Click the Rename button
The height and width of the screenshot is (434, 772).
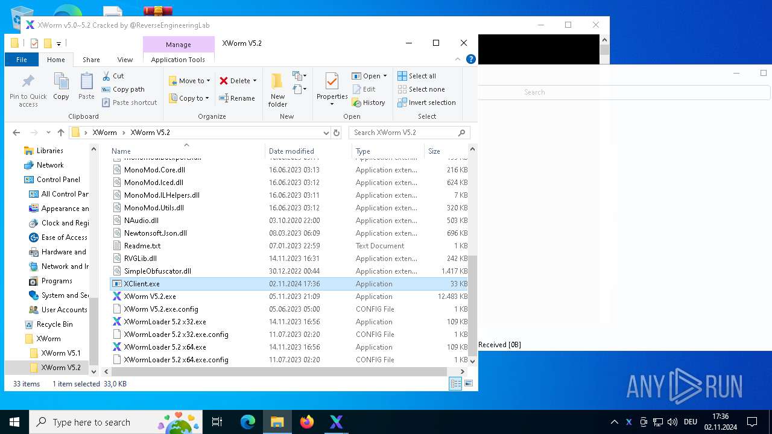(237, 98)
